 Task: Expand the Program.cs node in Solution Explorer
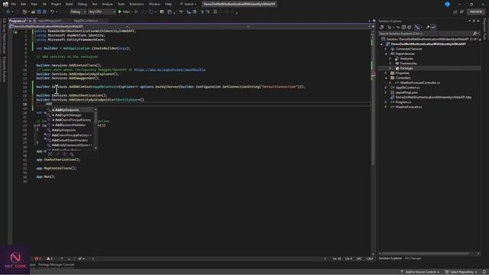tap(386, 102)
